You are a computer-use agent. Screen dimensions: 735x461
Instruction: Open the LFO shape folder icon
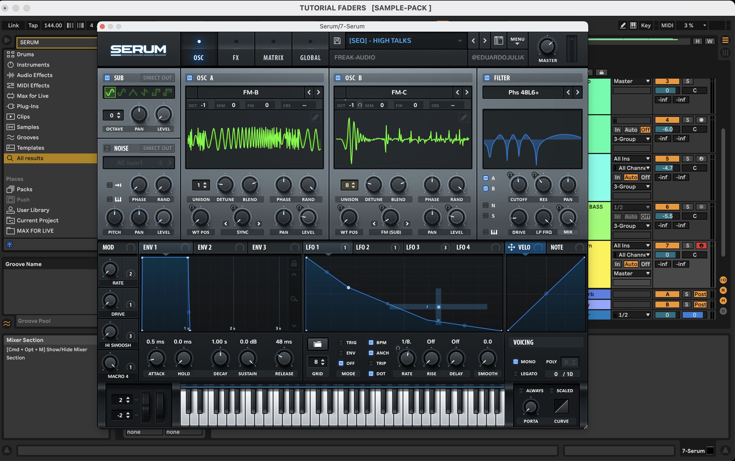click(x=317, y=344)
